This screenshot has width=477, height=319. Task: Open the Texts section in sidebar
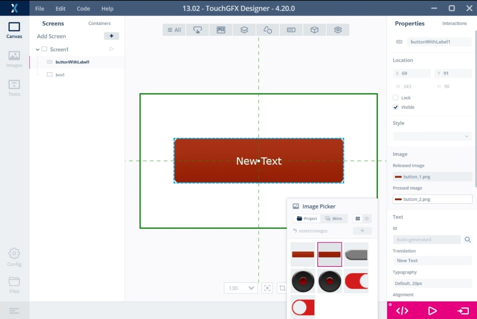point(14,88)
